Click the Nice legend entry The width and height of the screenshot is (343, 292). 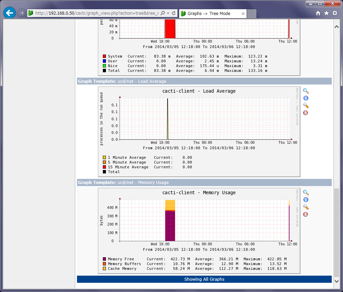point(110,66)
